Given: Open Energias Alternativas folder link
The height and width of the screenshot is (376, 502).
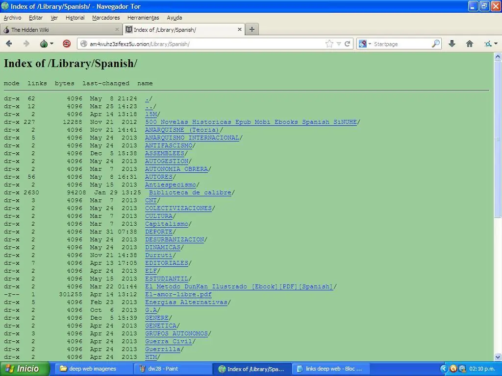Looking at the screenshot, I should (x=186, y=302).
